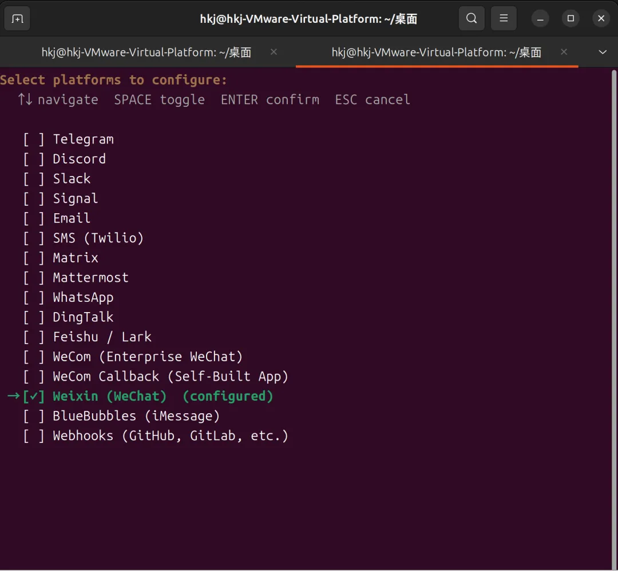The image size is (618, 571).
Task: Toggle the SMS (Twilio) checkbox
Action: click(34, 238)
